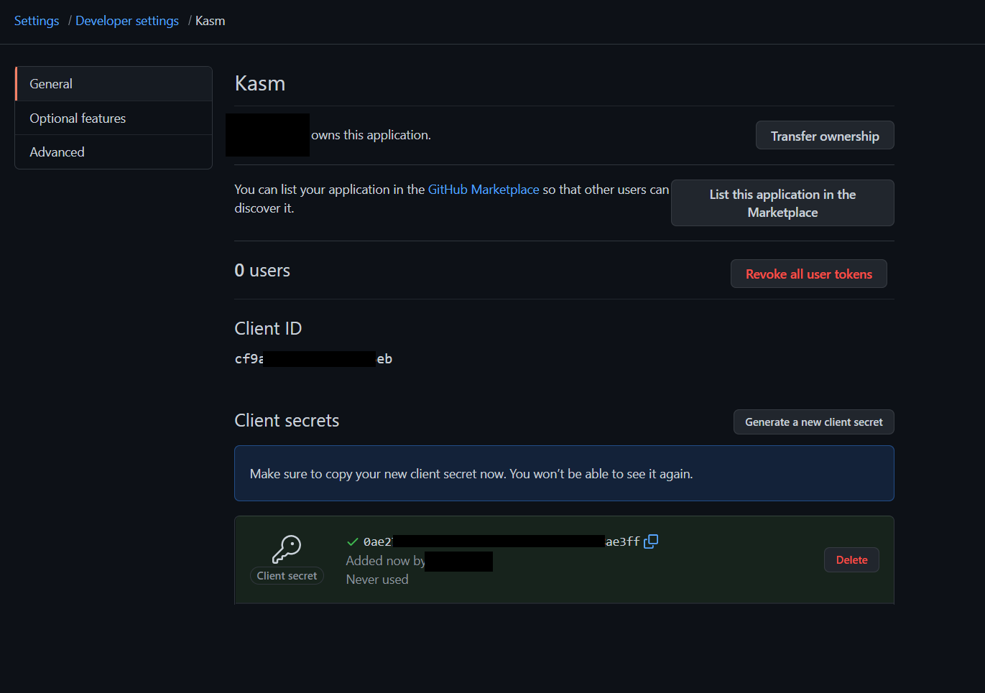Select the Client ID text
This screenshot has width=985, height=693.
click(x=313, y=358)
